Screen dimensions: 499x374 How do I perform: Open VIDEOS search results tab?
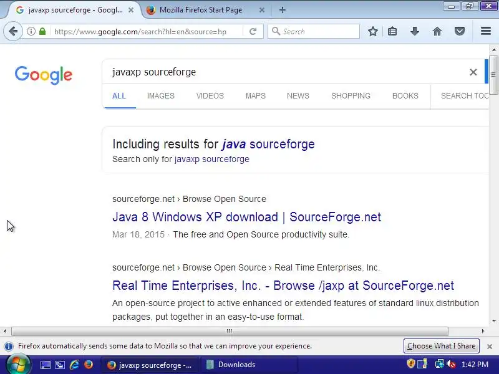(210, 96)
